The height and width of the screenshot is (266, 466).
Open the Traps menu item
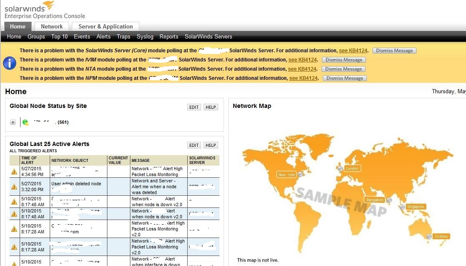123,37
